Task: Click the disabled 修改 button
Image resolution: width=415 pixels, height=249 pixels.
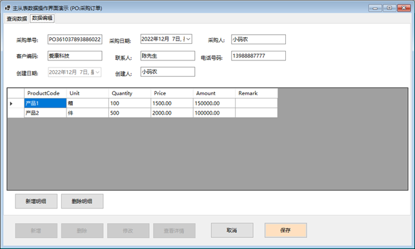Action: [x=128, y=230]
